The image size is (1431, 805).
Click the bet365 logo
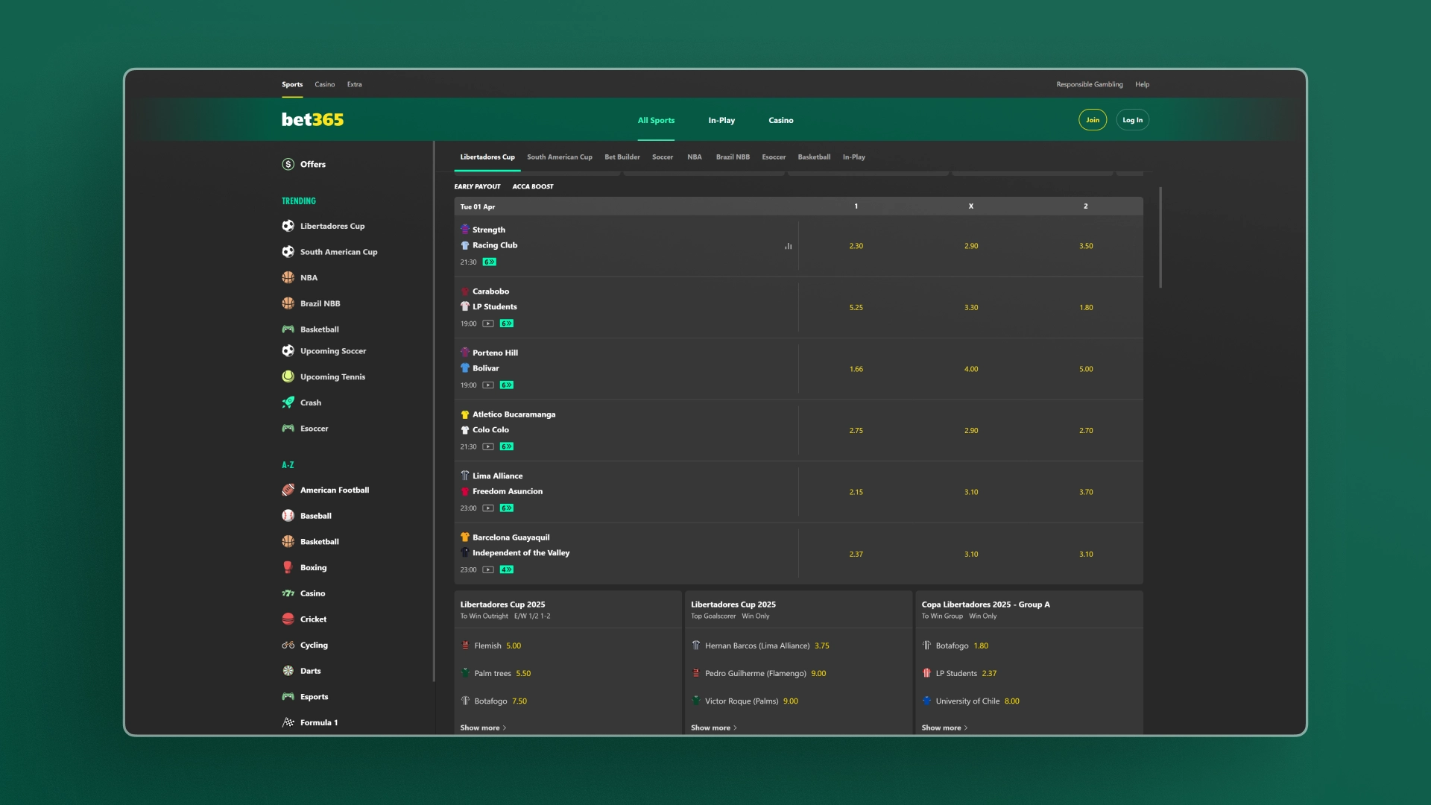[312, 119]
